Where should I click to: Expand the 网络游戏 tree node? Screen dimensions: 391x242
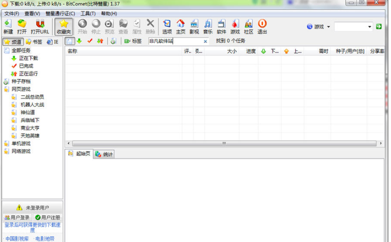[x=21, y=151]
